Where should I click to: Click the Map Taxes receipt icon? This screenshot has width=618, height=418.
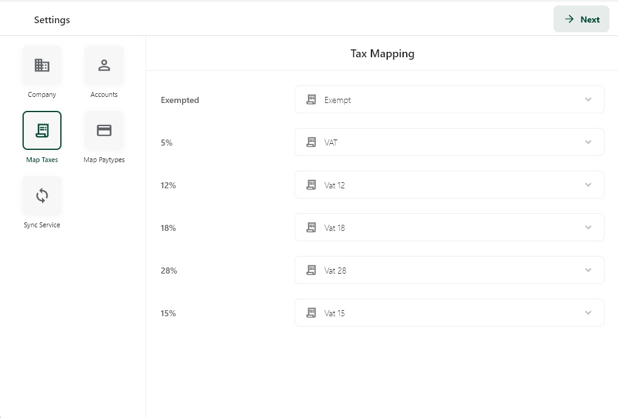[42, 130]
